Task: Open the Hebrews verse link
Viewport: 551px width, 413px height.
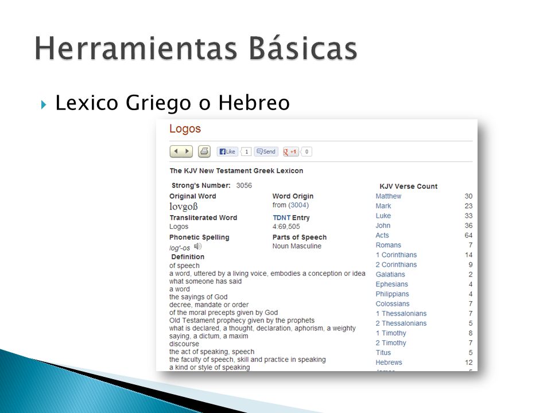Action: (x=389, y=363)
